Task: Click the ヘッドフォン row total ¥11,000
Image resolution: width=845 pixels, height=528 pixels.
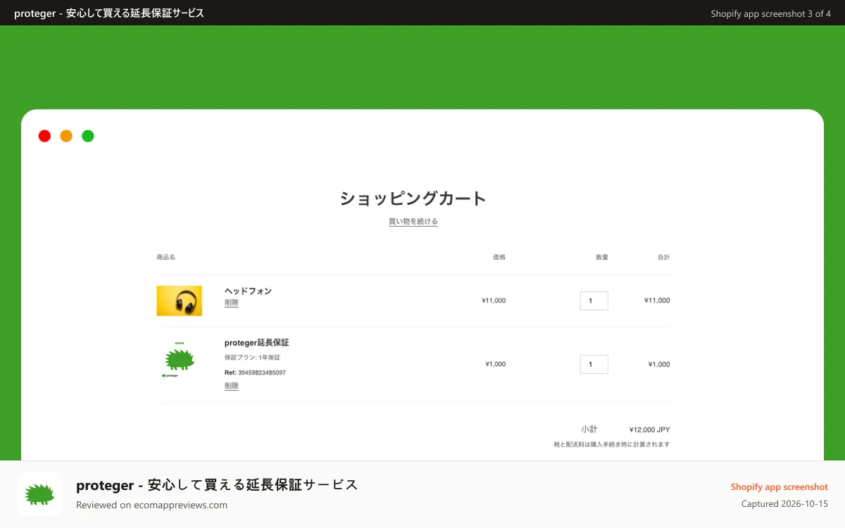Action: pyautogui.click(x=657, y=301)
